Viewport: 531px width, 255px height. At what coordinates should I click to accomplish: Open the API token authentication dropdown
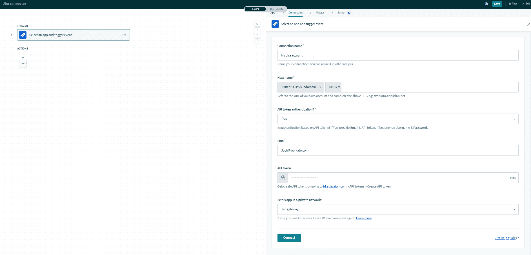tap(398, 119)
